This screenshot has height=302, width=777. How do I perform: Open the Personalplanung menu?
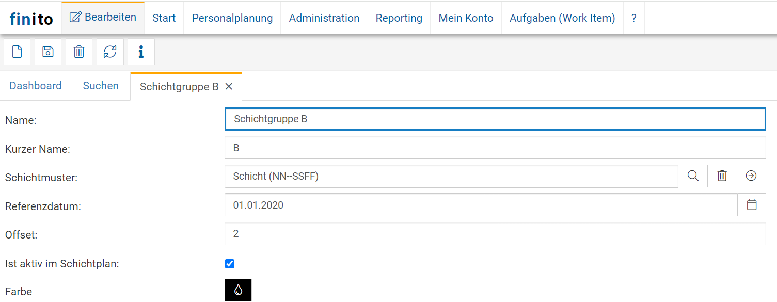232,18
